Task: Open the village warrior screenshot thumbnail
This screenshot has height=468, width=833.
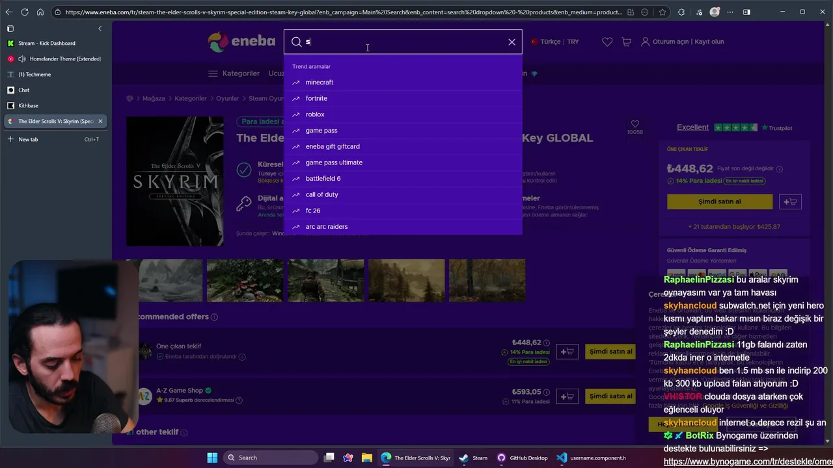Action: [325, 280]
